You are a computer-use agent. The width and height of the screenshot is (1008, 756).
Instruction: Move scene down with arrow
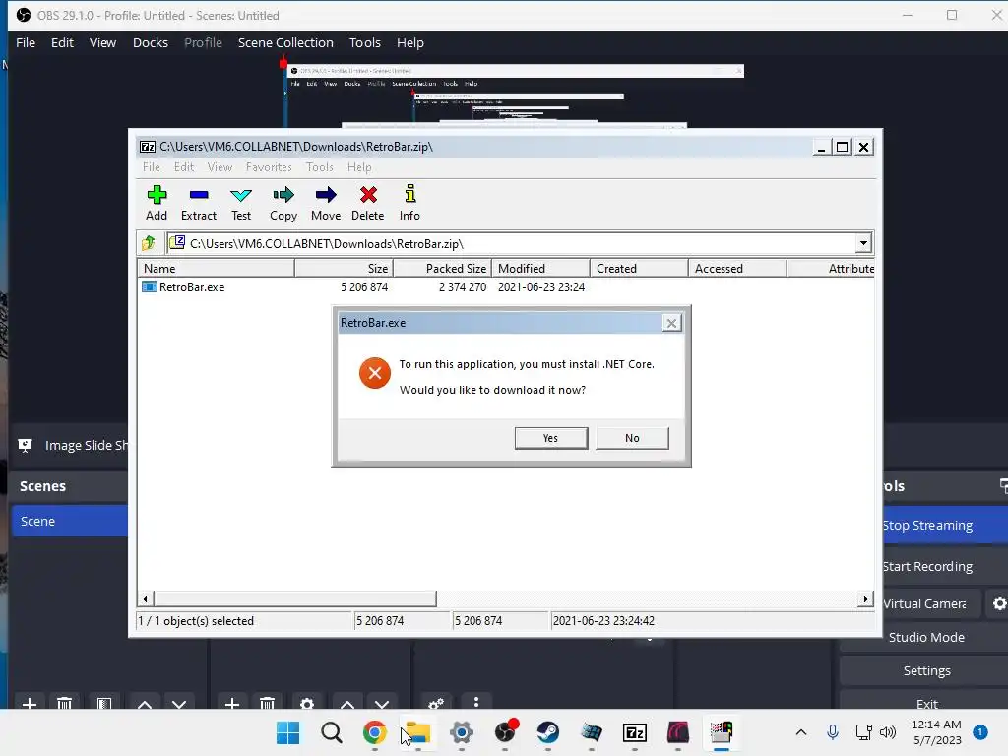coord(179,703)
